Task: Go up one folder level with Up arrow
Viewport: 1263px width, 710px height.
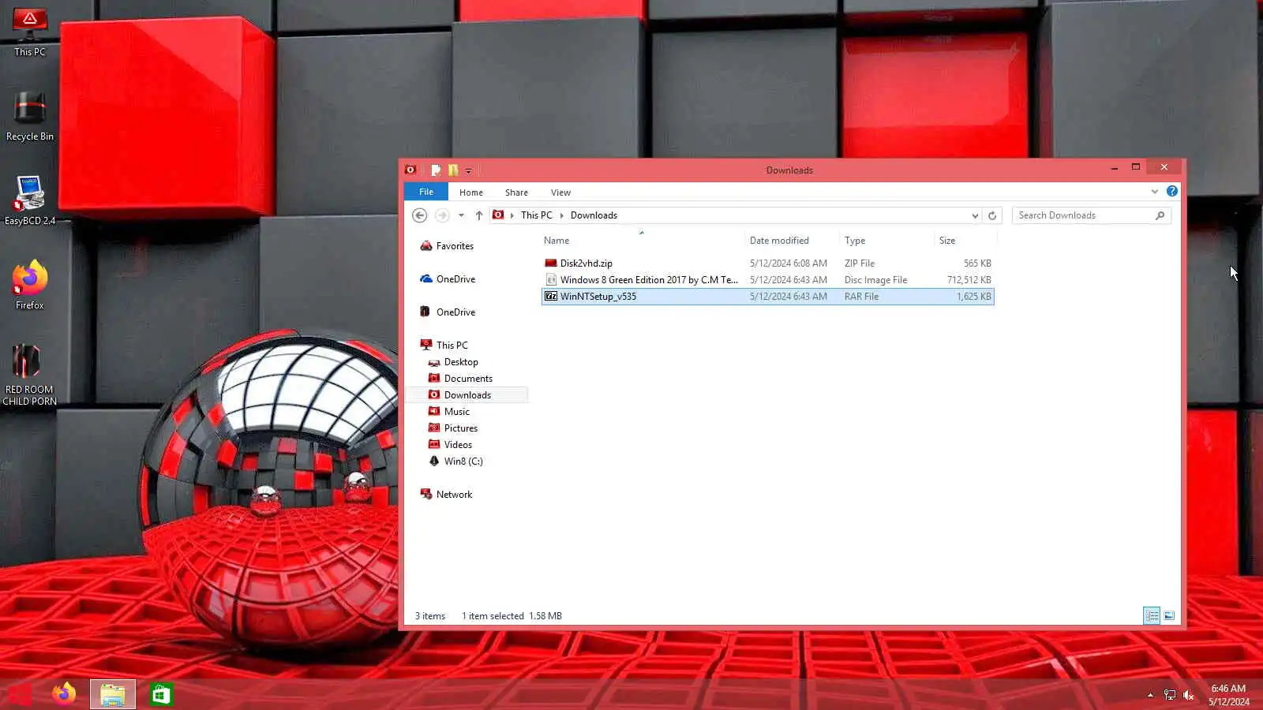Action: [478, 215]
